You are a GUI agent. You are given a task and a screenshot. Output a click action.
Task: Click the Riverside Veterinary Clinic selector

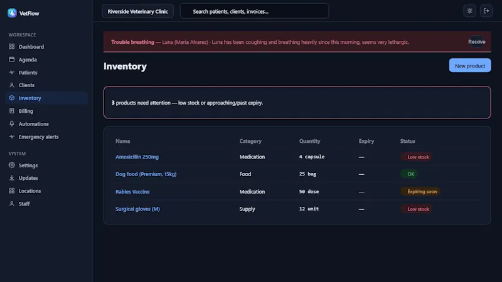137,11
